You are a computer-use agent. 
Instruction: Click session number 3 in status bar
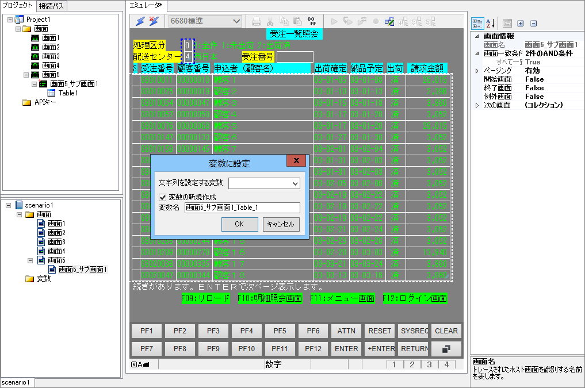click(430, 364)
